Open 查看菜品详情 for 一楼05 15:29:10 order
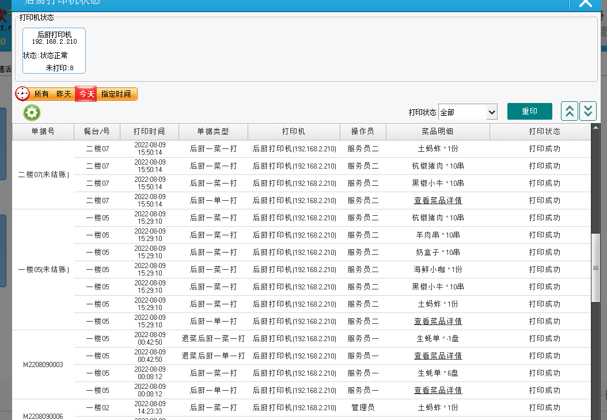607x420 pixels. pyautogui.click(x=438, y=322)
